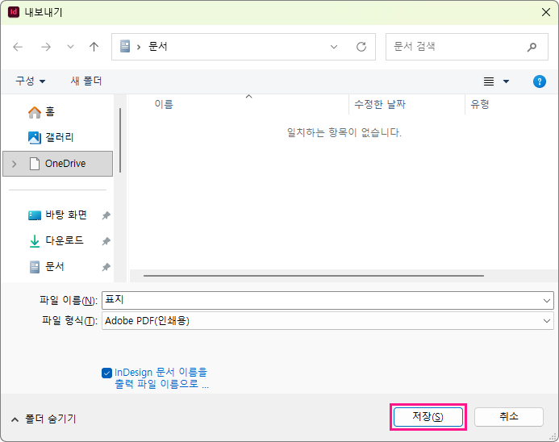
Task: Click the Back navigation arrow
Action: [x=19, y=47]
